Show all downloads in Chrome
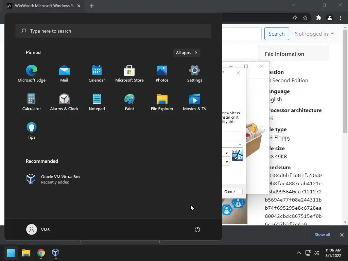 tap(322, 235)
